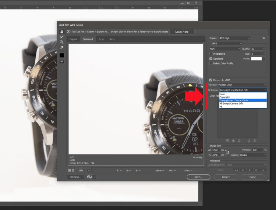Click the Quality value field 60
Viewport: 276px width, 210px height.
(256, 48)
